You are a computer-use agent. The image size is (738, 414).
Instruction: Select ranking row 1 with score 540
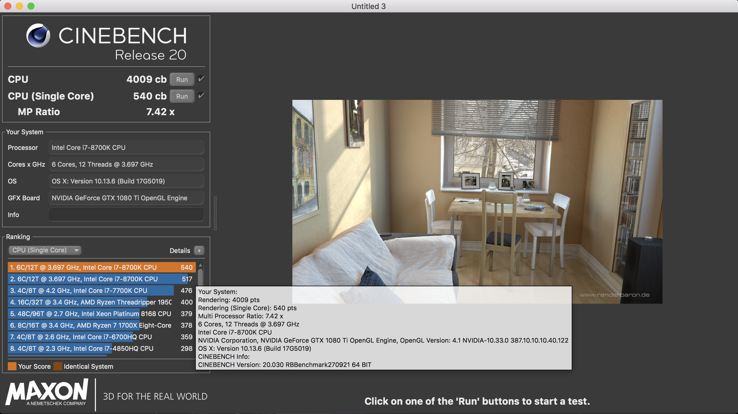102,268
